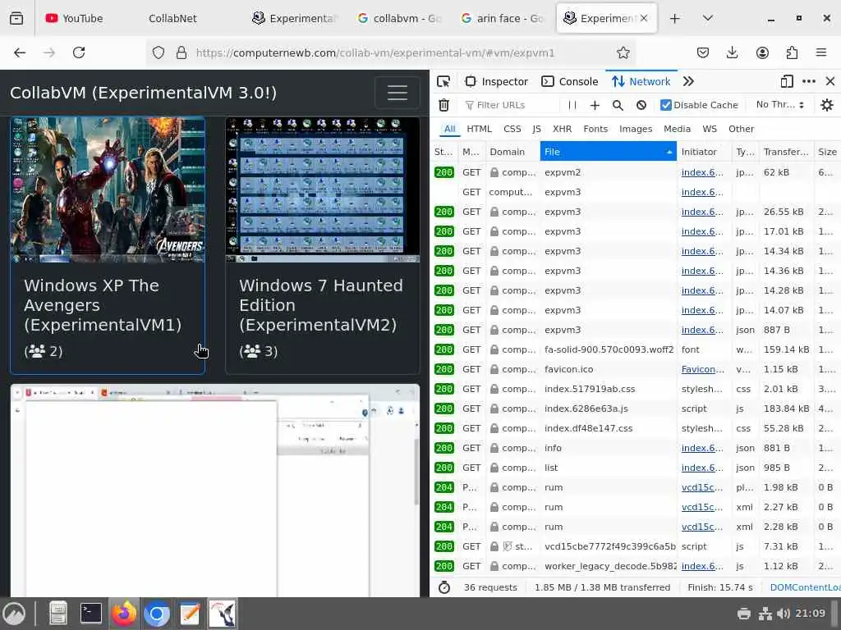Click the tracking protection shield icon
Image resolution: width=841 pixels, height=630 pixels.
tap(159, 52)
